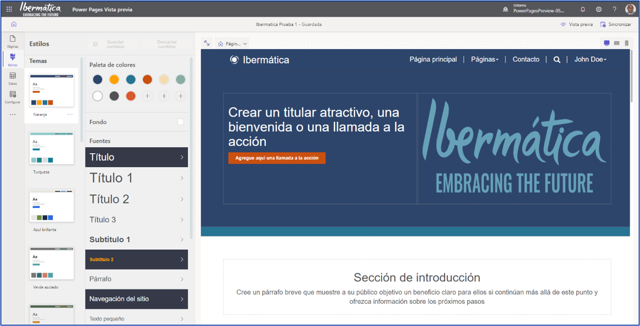Click the home icon above the sidebar

click(x=13, y=24)
